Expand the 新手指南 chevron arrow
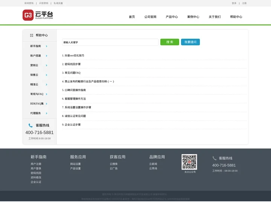Screen dimensions: 271x203 coord(47,46)
